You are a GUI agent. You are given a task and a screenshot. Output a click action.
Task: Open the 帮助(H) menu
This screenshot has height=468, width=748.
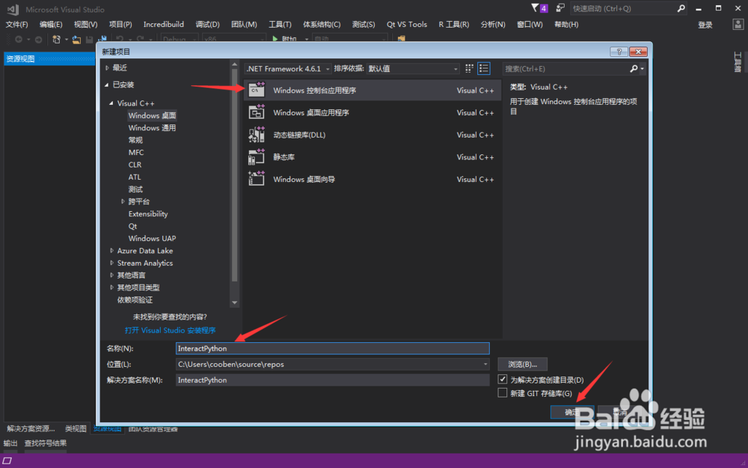coord(566,25)
